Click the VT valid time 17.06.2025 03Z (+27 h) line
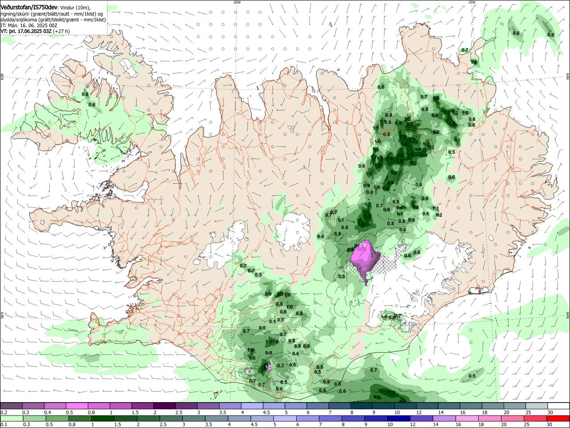570x428 pixels. (35, 32)
